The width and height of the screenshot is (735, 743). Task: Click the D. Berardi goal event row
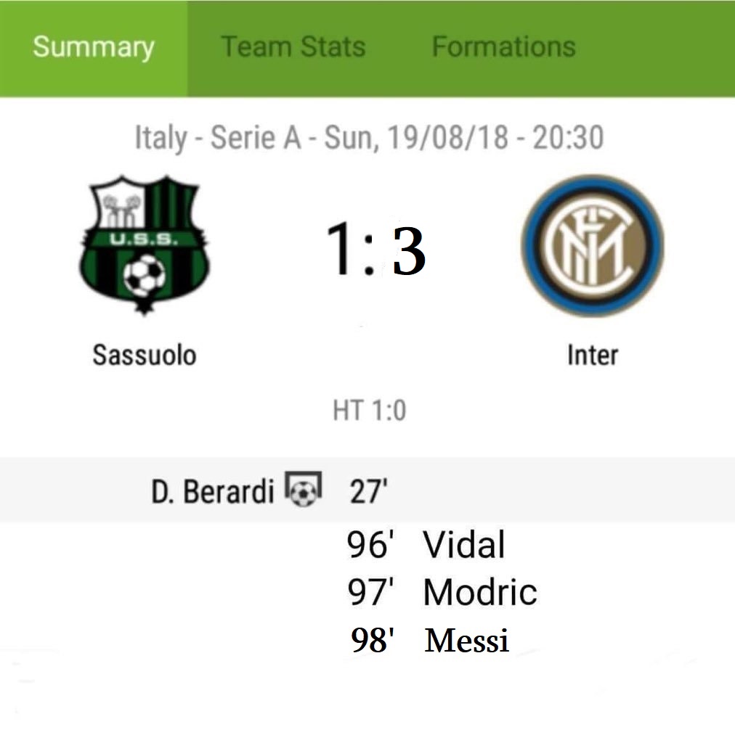367,490
